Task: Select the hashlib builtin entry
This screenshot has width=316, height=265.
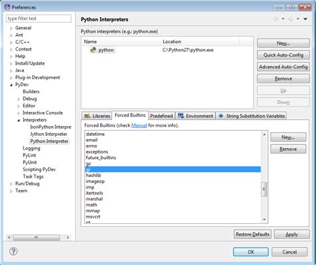Action: (173, 175)
